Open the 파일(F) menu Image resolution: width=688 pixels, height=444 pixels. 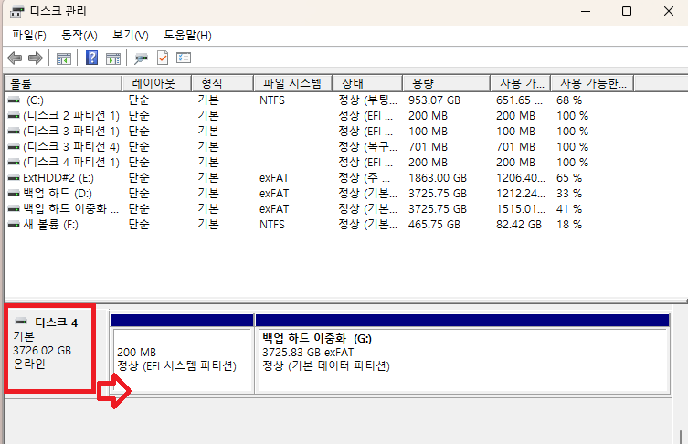pyautogui.click(x=29, y=35)
